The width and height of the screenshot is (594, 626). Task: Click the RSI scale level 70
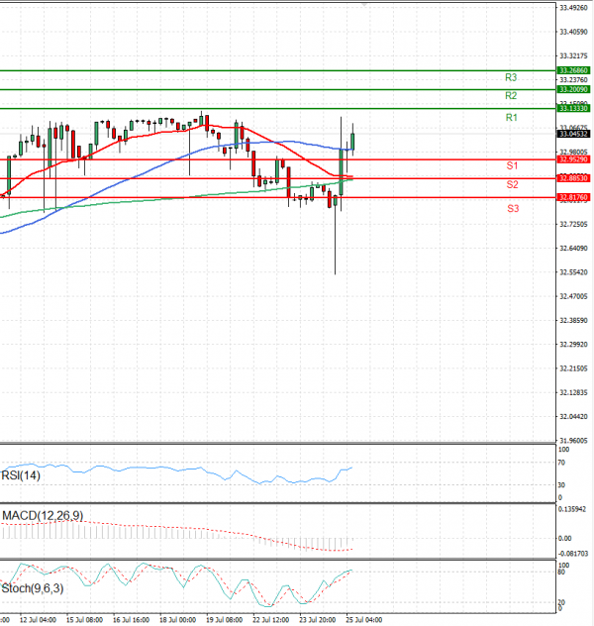point(561,463)
